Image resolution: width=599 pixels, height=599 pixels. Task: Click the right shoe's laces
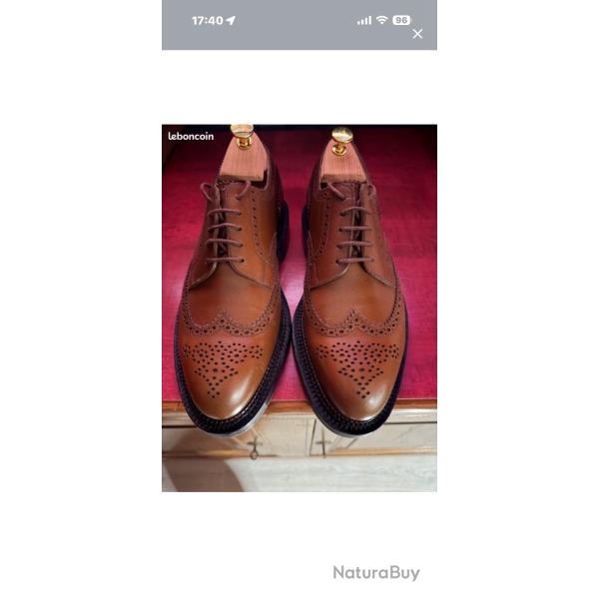353,226
